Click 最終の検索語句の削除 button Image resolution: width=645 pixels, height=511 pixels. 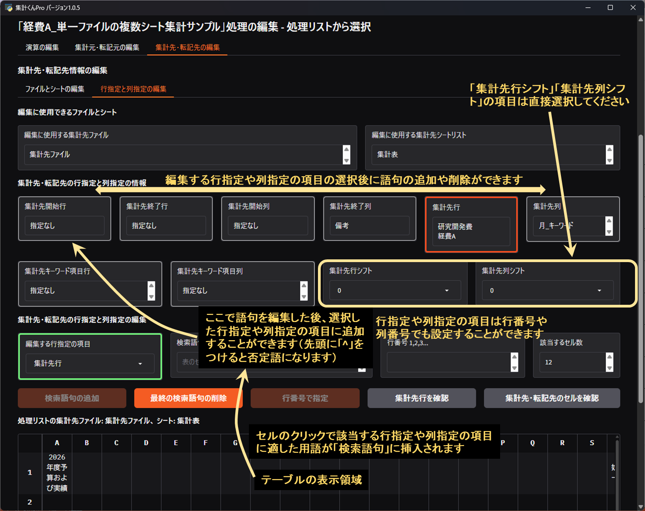tap(189, 398)
